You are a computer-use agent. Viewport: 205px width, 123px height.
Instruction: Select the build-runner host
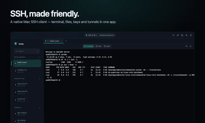tap(27, 63)
